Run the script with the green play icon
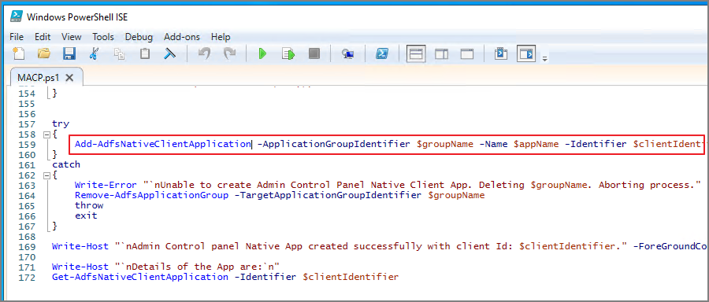The height and width of the screenshot is (302, 709). point(262,54)
